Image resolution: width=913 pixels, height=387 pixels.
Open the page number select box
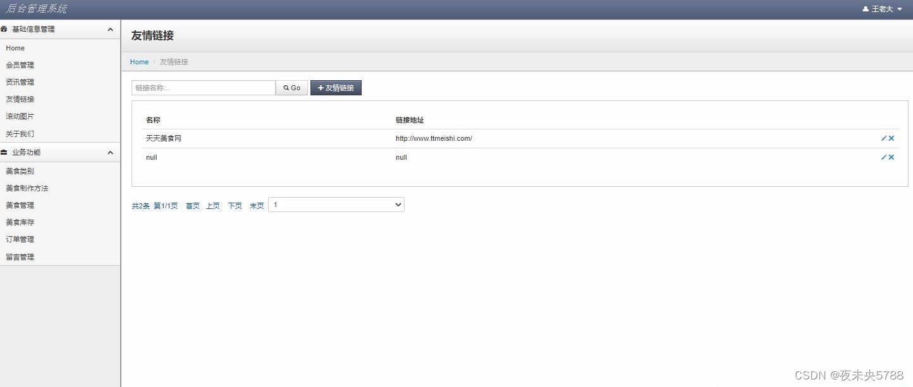point(336,205)
